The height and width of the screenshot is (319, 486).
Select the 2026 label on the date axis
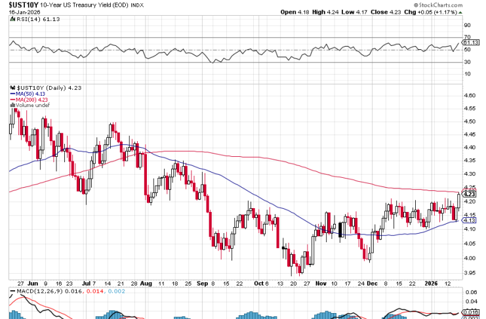[430, 283]
